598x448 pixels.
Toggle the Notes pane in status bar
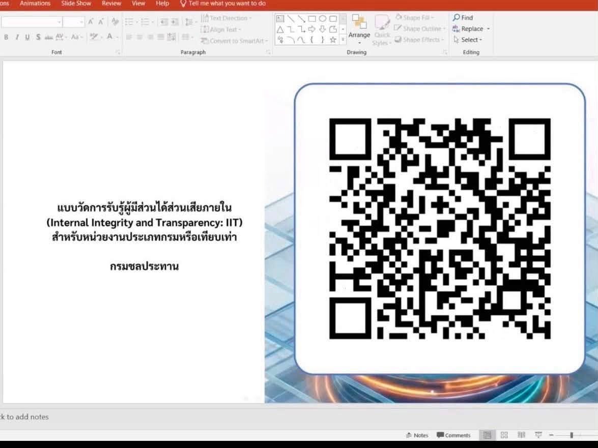pos(417,435)
